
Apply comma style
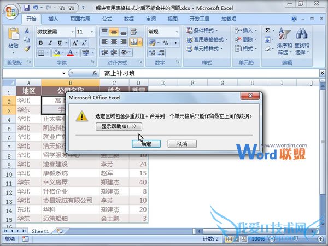tap(175, 43)
